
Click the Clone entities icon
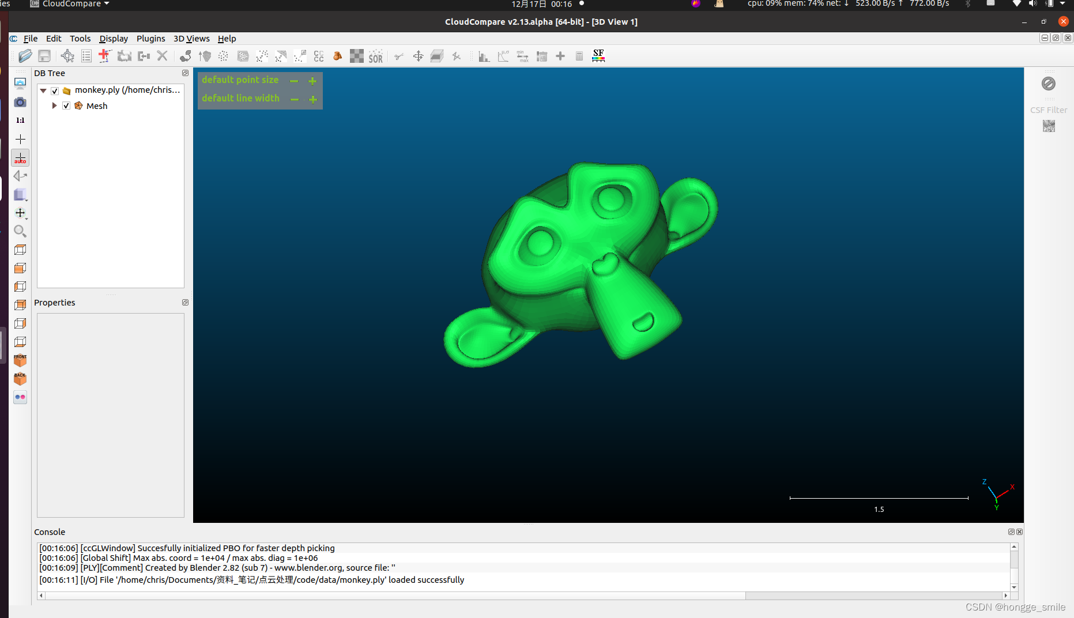tap(125, 56)
